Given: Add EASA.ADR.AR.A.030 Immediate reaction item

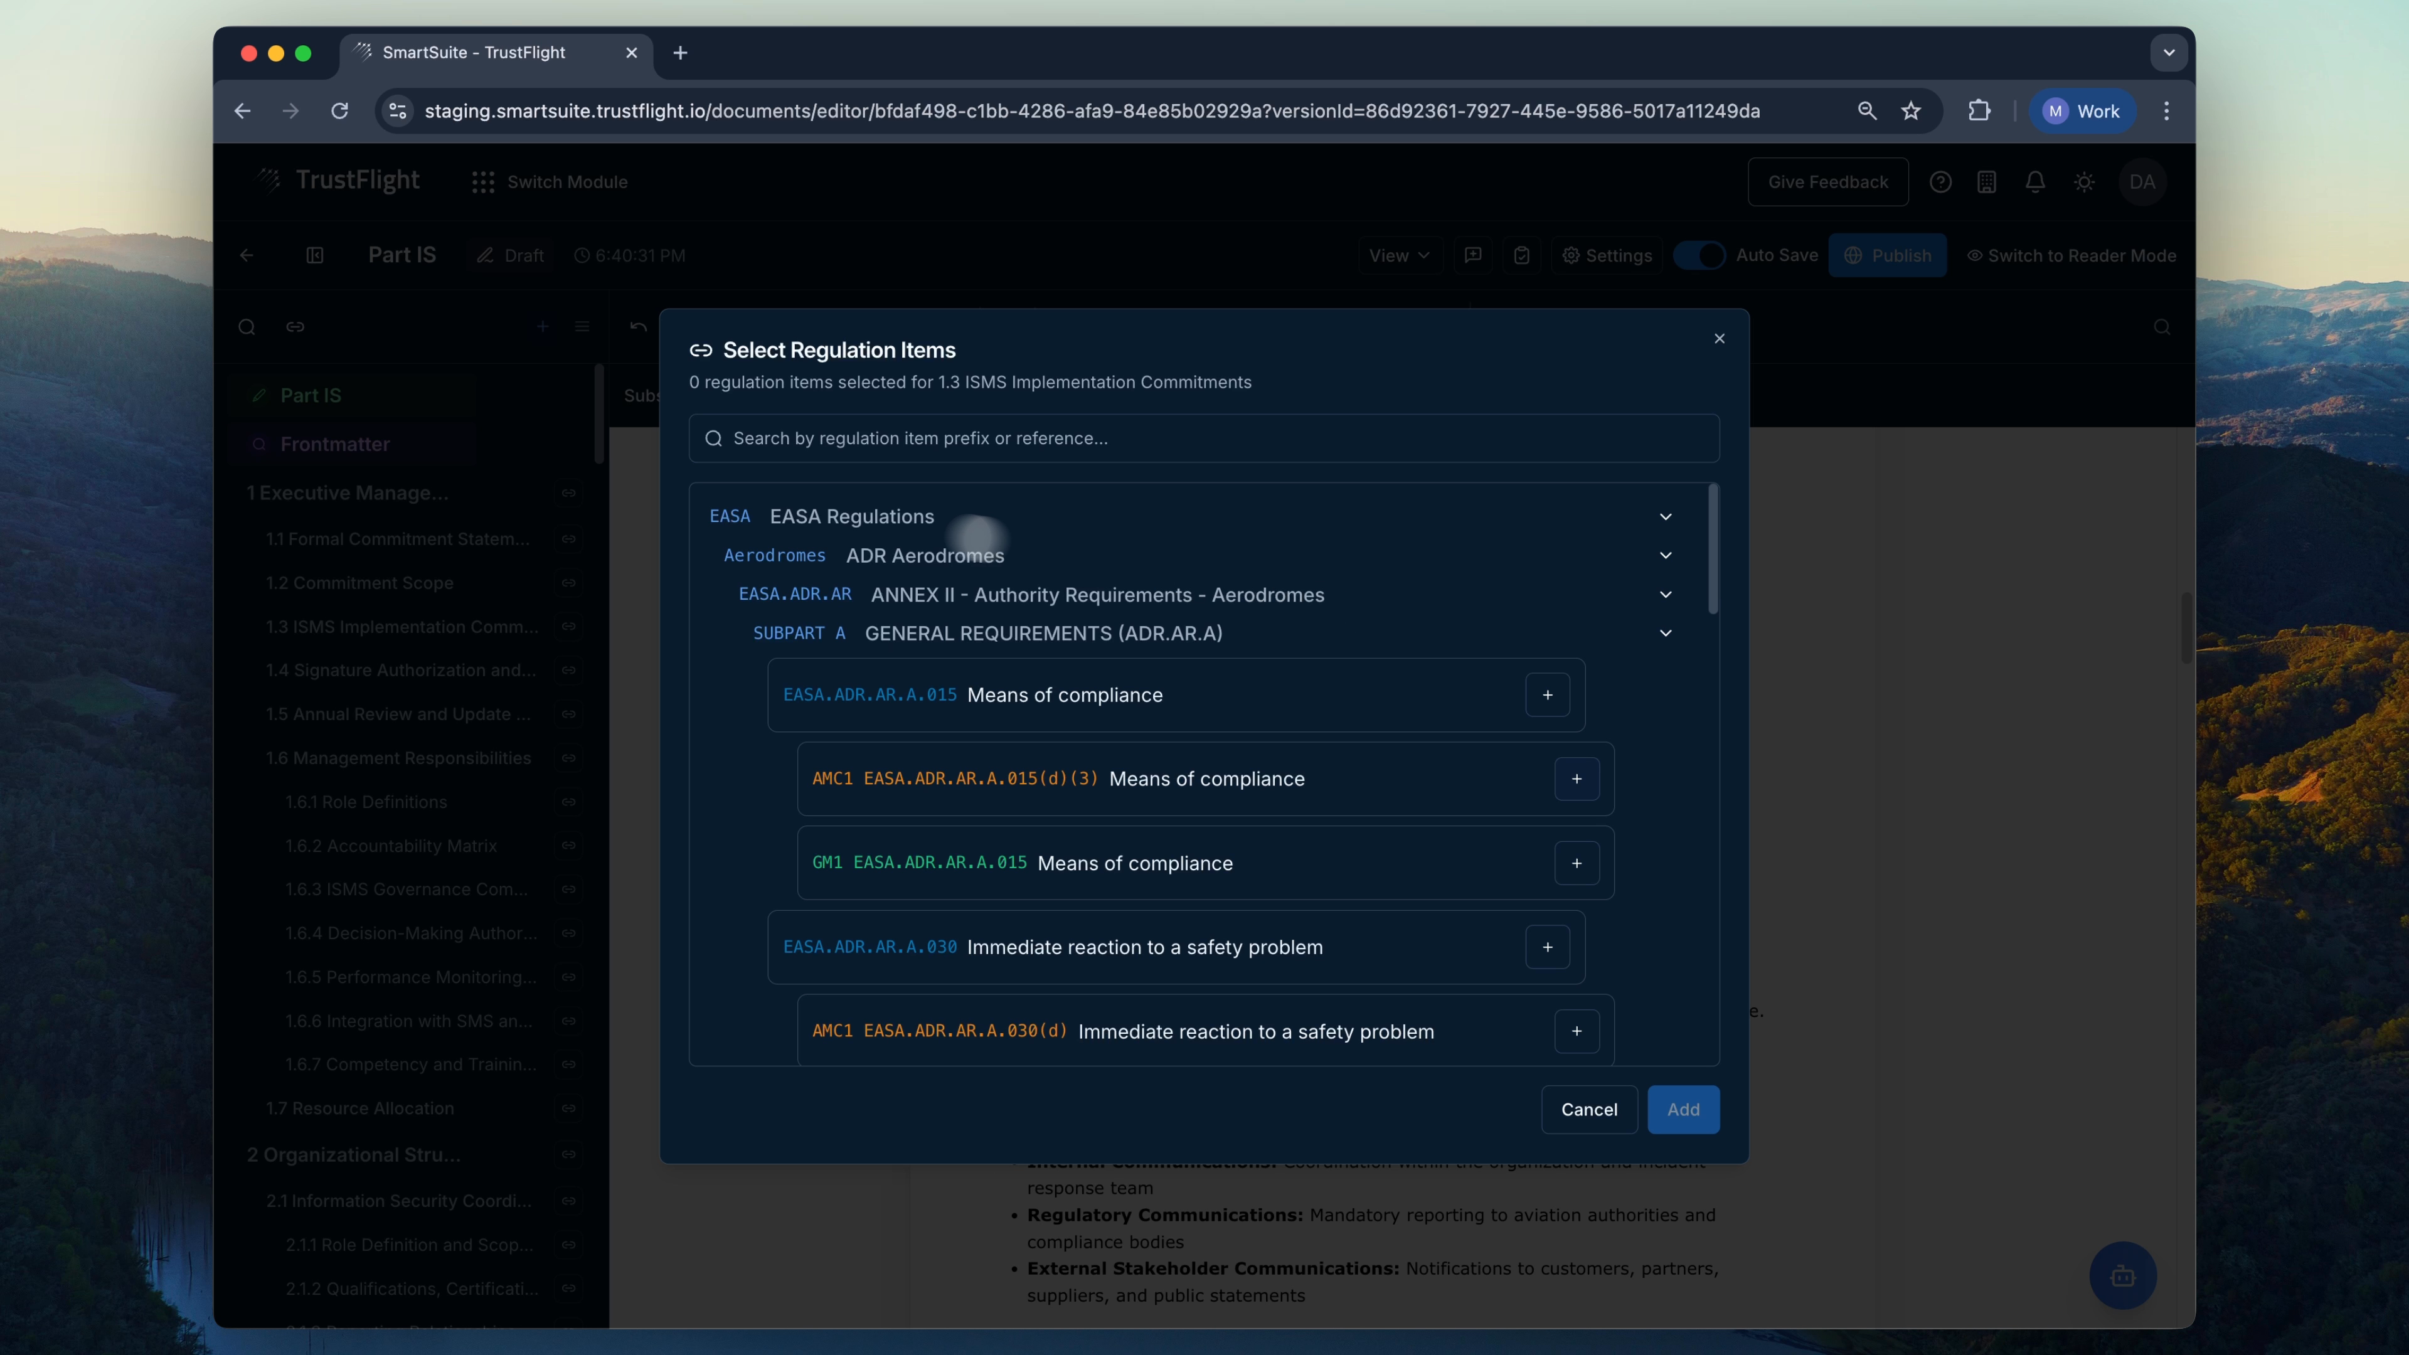Looking at the screenshot, I should point(1547,947).
